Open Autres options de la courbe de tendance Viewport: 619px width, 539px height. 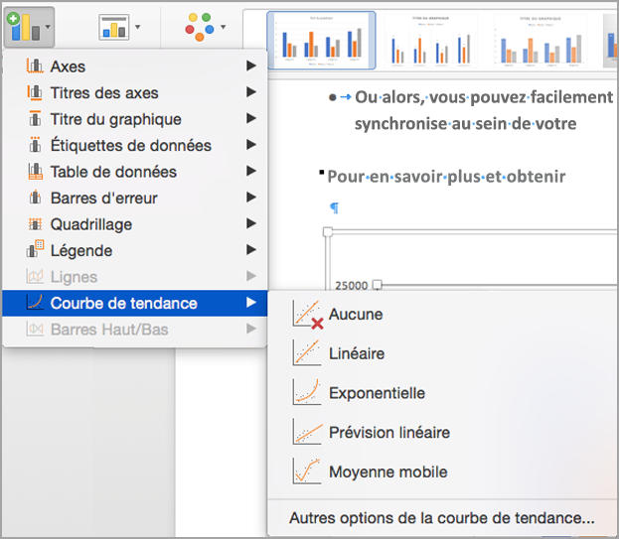pos(442,518)
